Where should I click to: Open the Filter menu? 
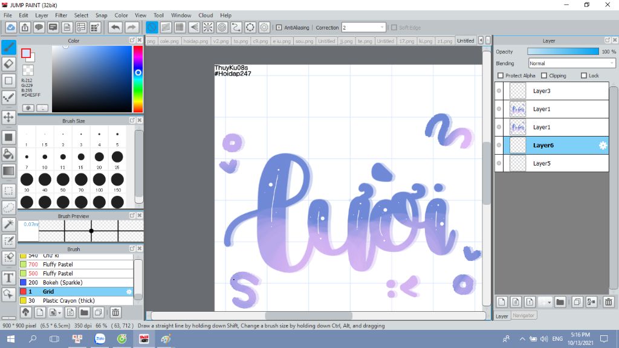(x=61, y=15)
